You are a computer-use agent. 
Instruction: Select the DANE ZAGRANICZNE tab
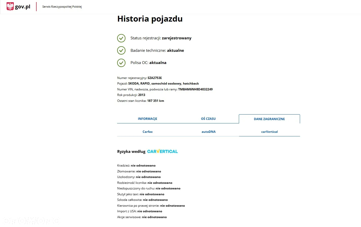tap(269, 119)
